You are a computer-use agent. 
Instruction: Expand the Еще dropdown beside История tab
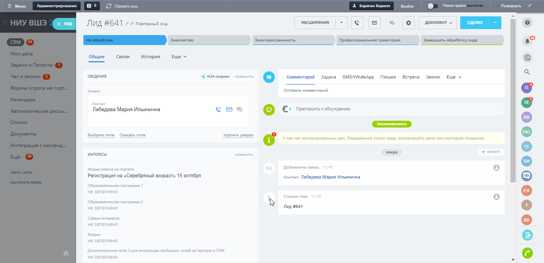pos(179,57)
